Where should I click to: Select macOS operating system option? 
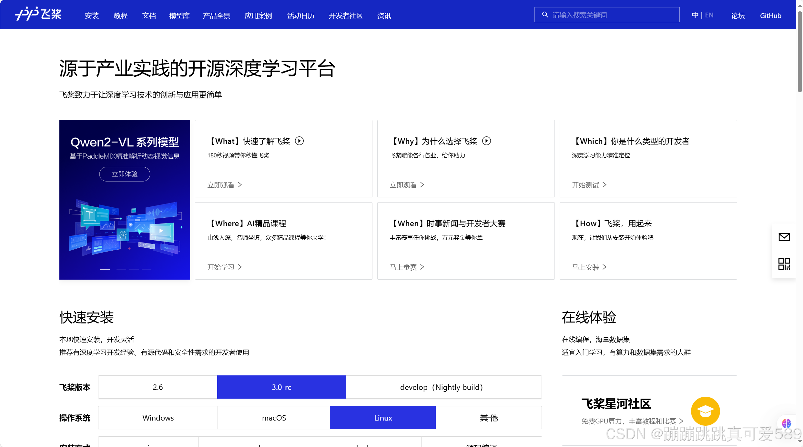[x=274, y=418]
